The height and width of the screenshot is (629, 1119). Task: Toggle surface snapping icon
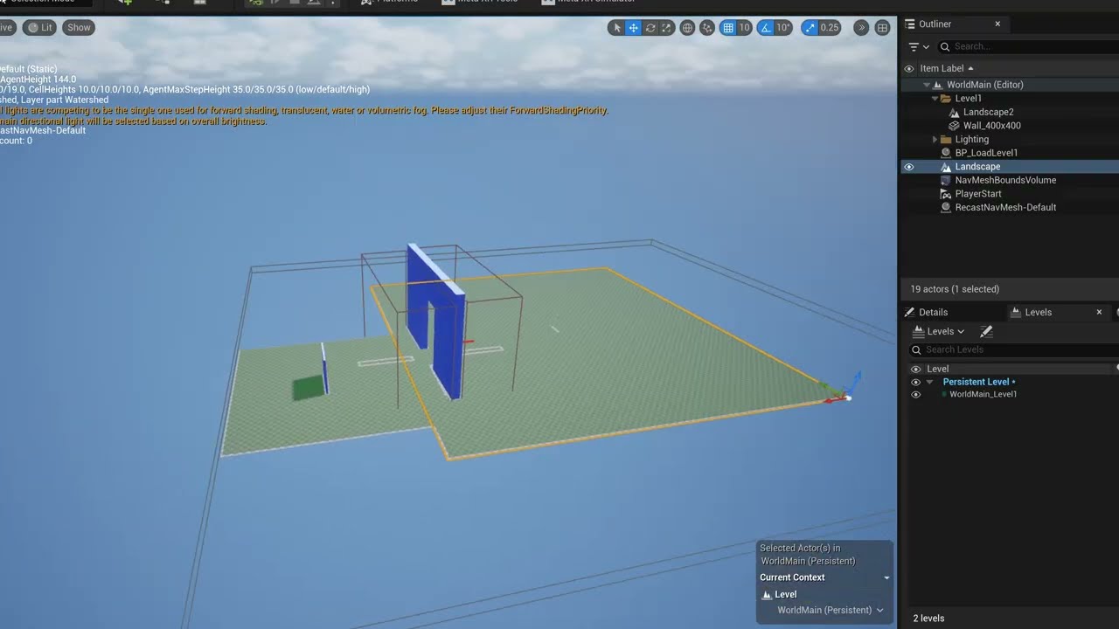[x=707, y=28]
